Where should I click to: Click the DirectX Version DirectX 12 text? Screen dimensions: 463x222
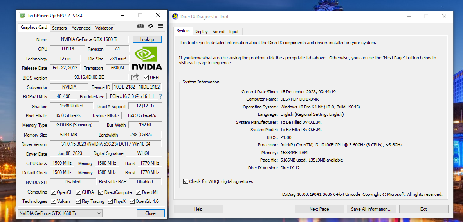(x=290, y=168)
